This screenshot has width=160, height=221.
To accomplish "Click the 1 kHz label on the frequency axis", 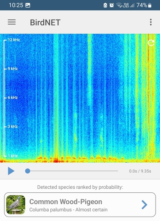I will [13, 156].
